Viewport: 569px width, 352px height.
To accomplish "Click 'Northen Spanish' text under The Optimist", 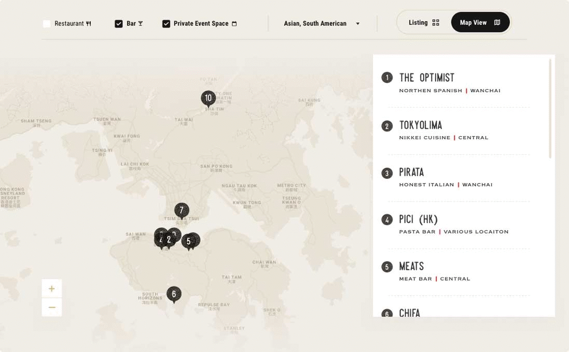I will click(x=431, y=91).
